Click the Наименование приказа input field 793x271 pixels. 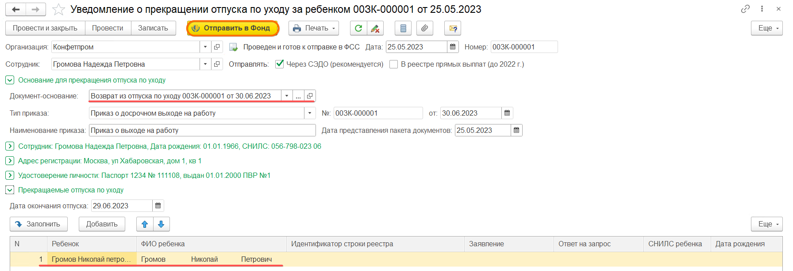tap(202, 131)
